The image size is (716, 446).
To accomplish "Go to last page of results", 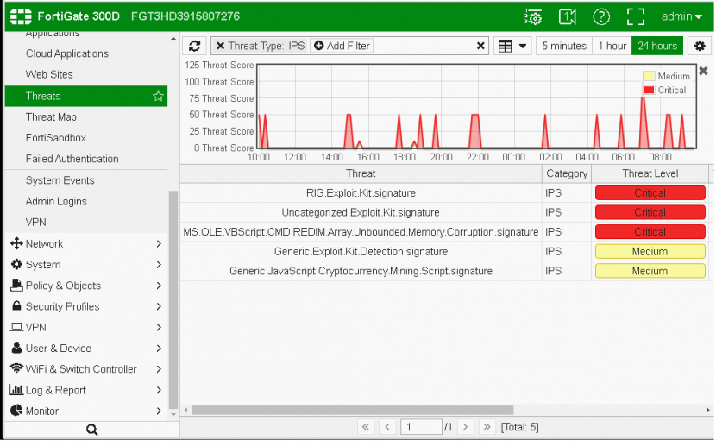I will click(487, 428).
